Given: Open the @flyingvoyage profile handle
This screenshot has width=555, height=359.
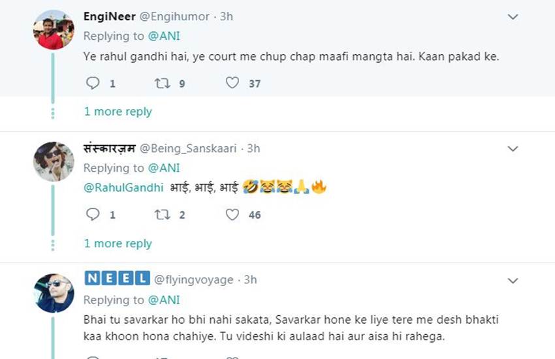Looking at the screenshot, I should tap(193, 279).
